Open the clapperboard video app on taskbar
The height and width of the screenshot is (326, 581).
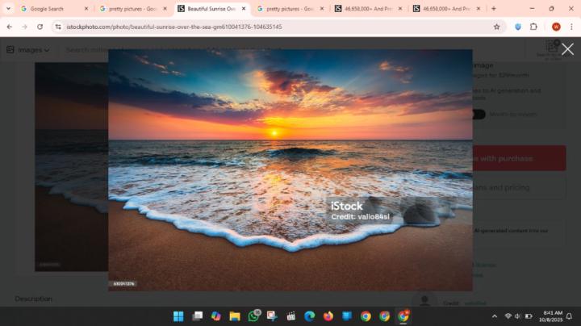pos(290,316)
